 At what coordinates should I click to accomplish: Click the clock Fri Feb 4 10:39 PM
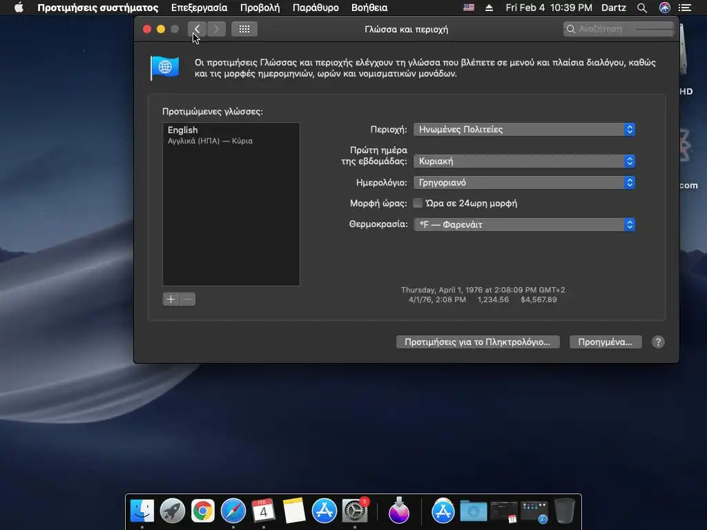point(549,8)
